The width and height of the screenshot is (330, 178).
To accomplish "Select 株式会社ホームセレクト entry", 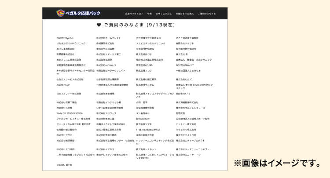I will 109,38.
